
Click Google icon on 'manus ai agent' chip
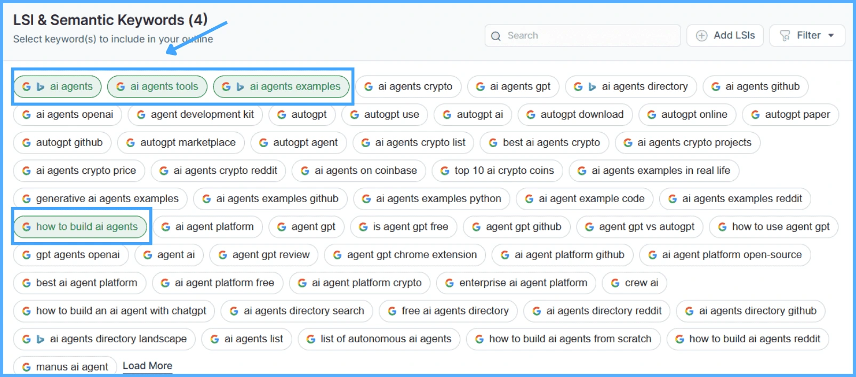(x=26, y=367)
